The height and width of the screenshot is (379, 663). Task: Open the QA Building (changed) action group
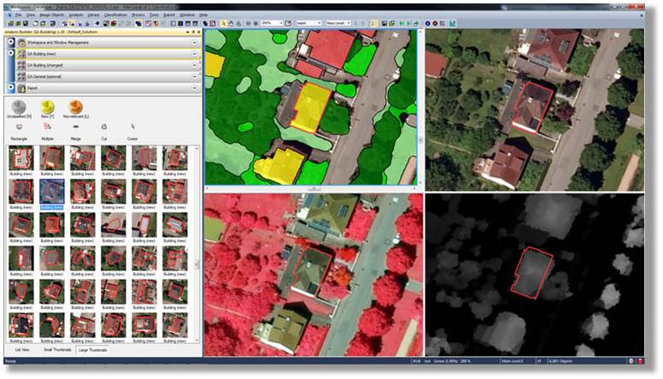[x=106, y=66]
